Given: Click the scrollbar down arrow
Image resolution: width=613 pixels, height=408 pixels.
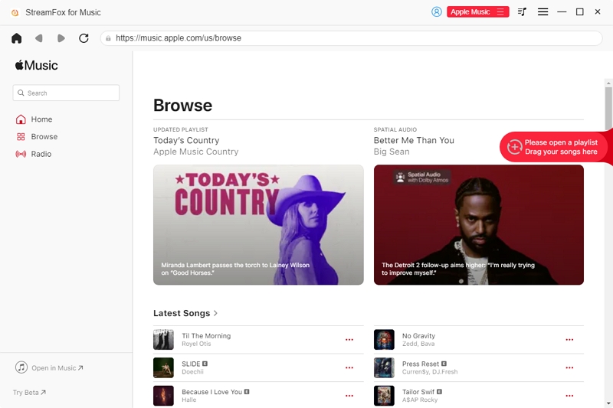Looking at the screenshot, I should pos(608,403).
